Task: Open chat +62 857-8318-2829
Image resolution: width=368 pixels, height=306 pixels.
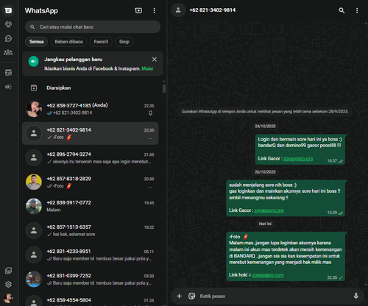Action: pos(91,182)
